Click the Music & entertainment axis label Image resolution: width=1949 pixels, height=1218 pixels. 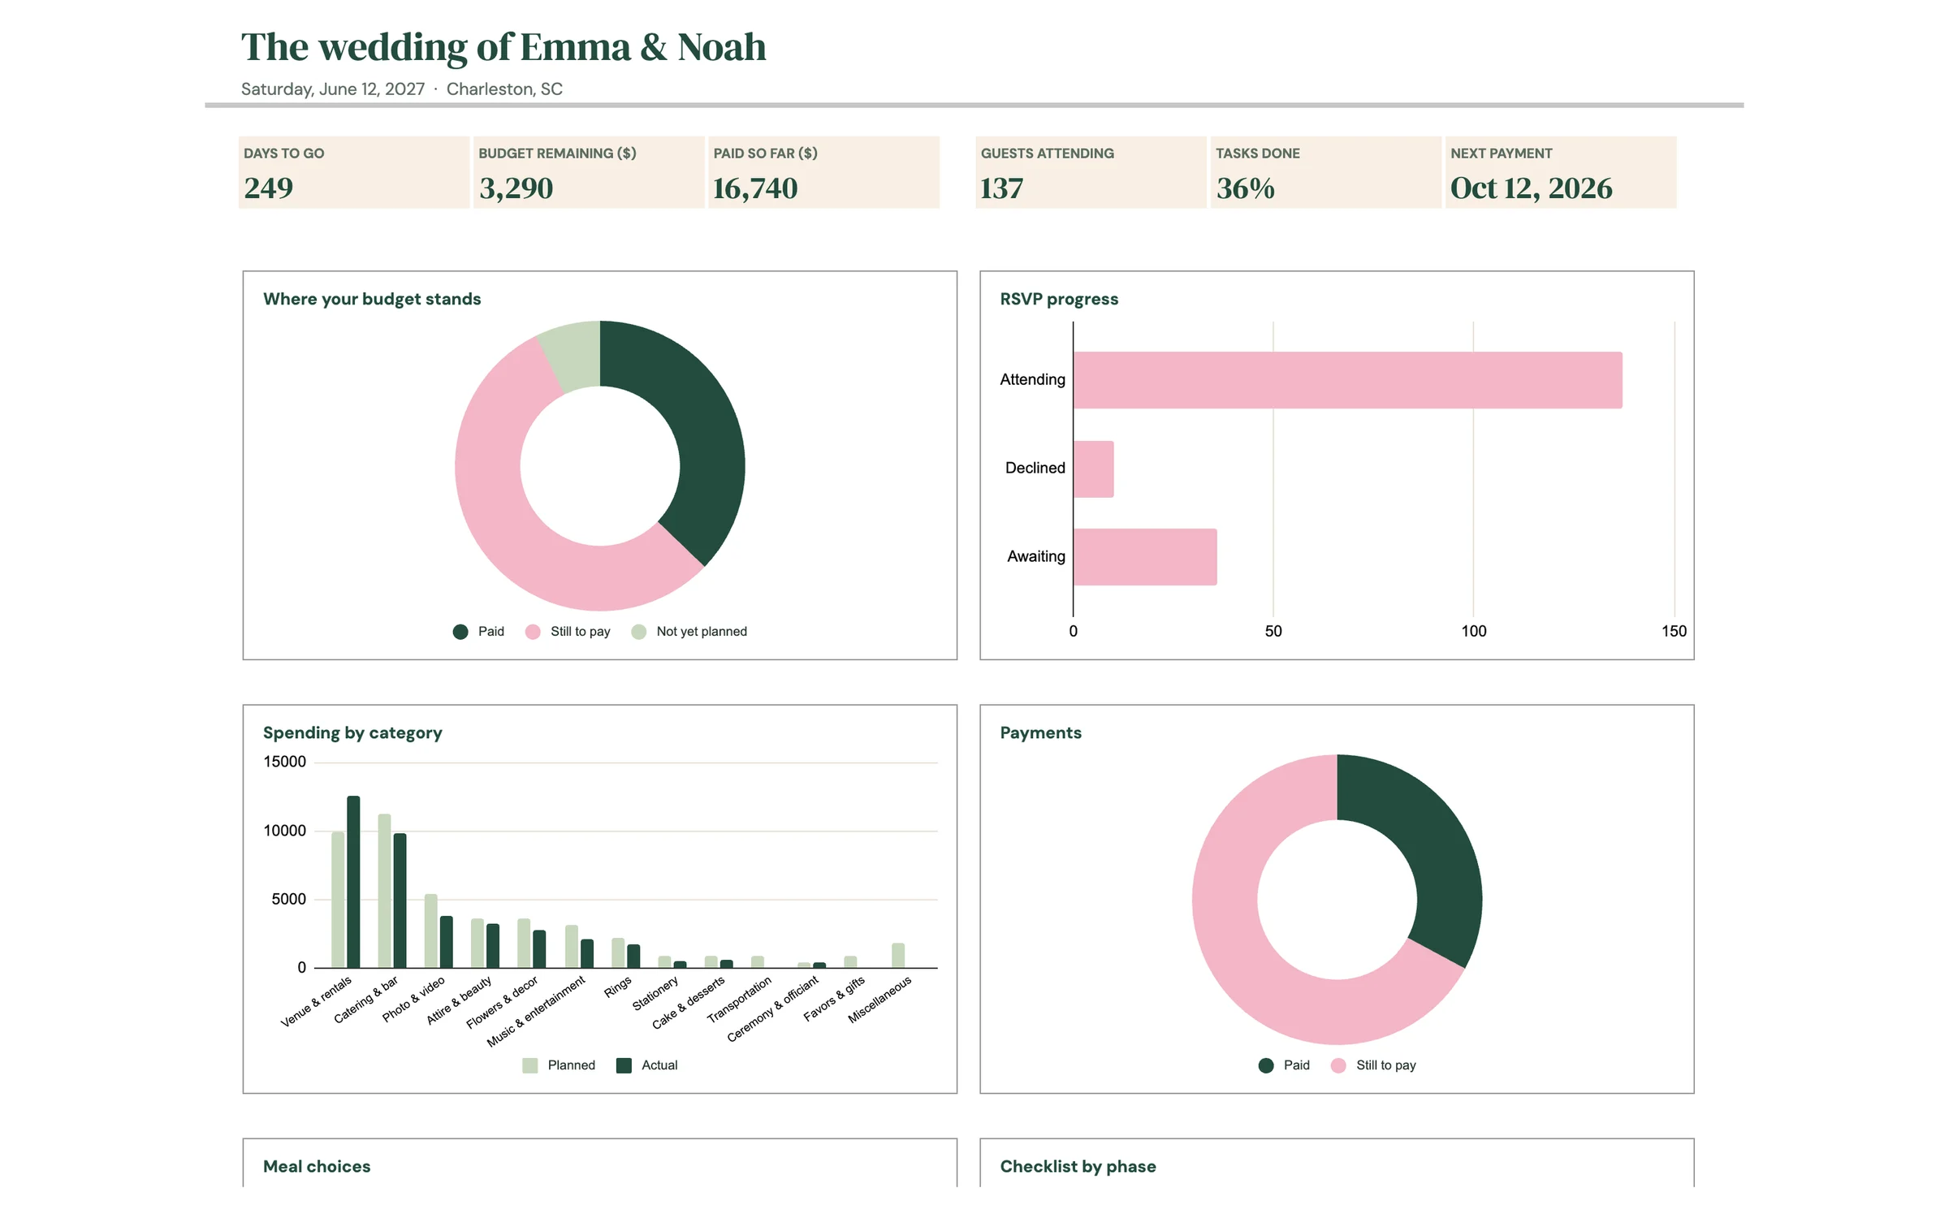tap(536, 1011)
